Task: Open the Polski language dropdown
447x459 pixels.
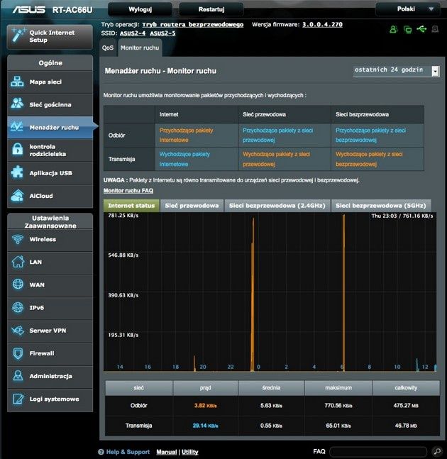Action: [408, 9]
